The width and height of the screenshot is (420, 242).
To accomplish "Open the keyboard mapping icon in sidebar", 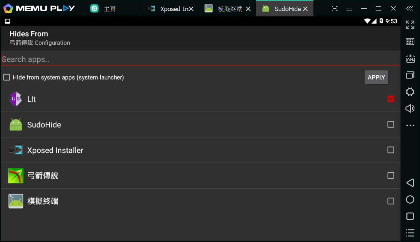I will 410,41.
